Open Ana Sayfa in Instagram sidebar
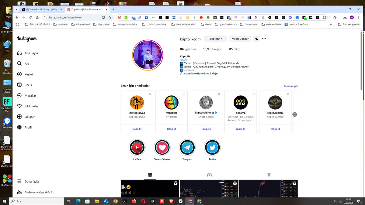 [x=27, y=53]
